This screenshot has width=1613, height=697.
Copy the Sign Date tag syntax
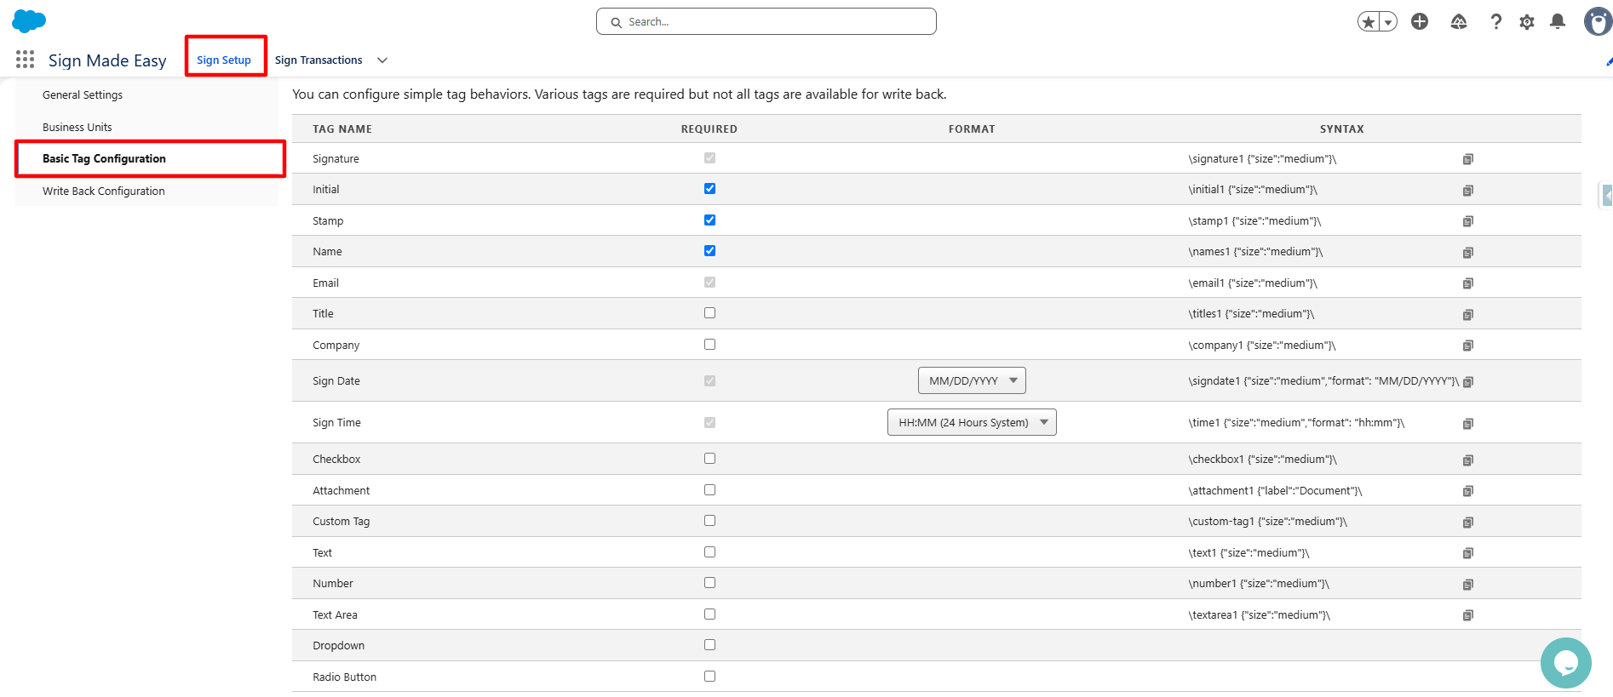(x=1468, y=382)
